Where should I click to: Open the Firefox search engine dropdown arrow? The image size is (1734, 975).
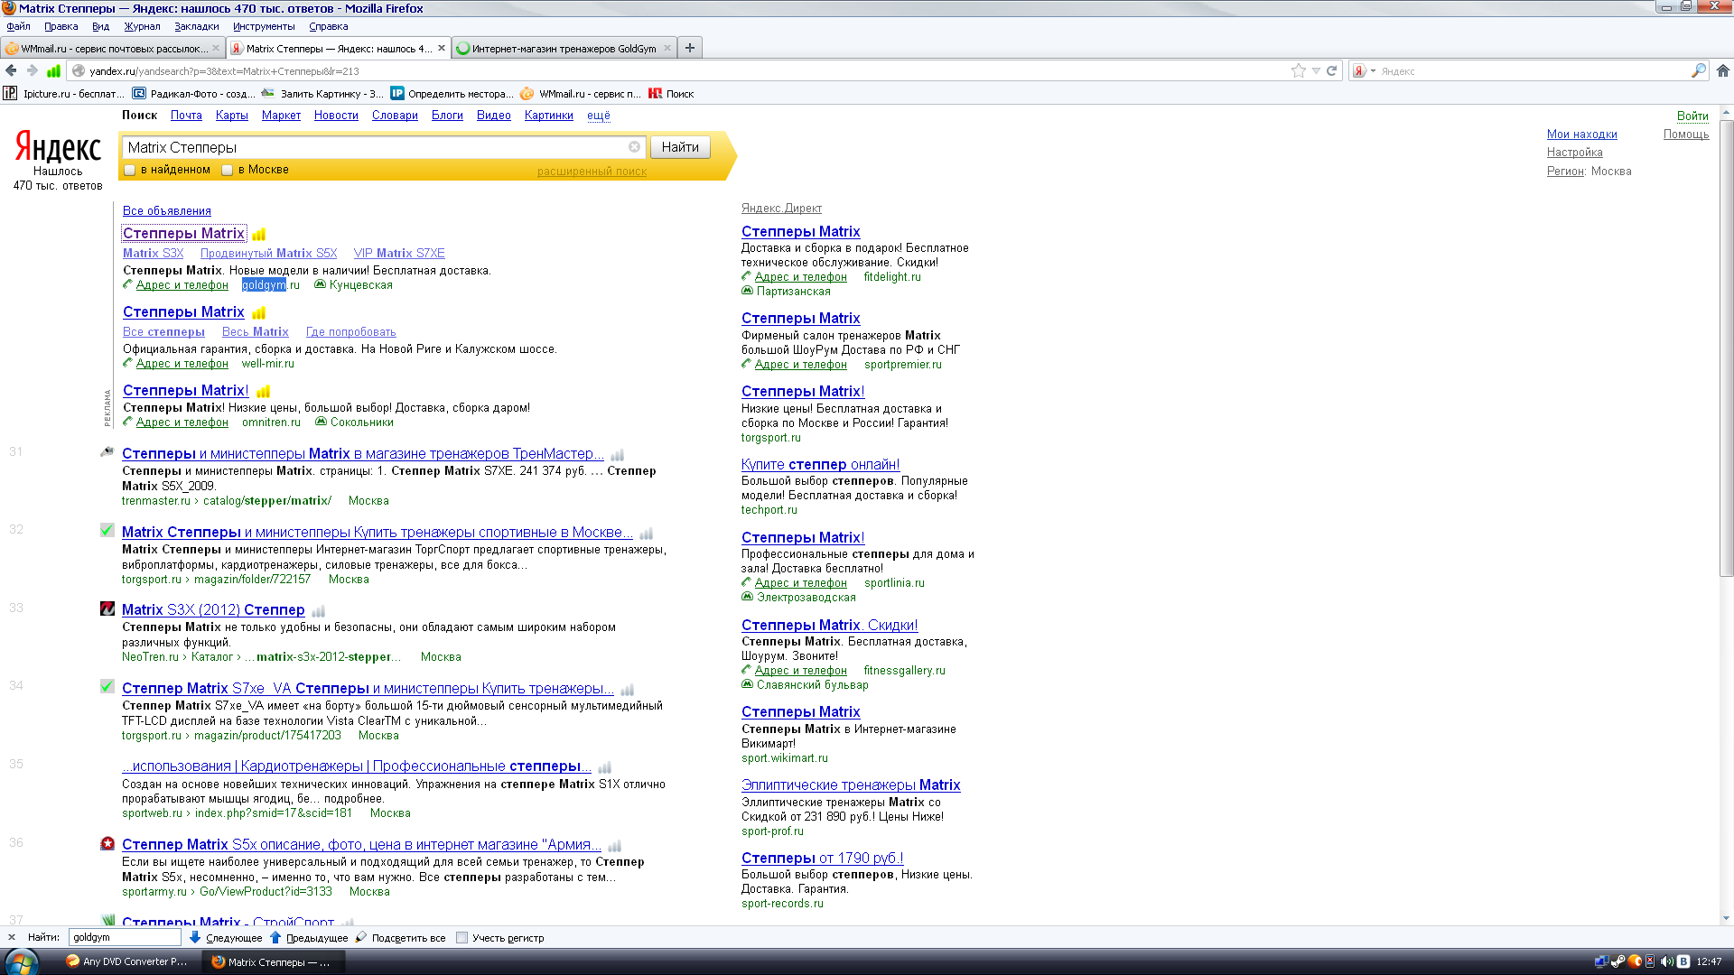click(1373, 70)
